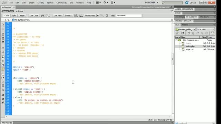Click the CS Live button
This screenshot has width=221, height=124.
pos(191,3)
